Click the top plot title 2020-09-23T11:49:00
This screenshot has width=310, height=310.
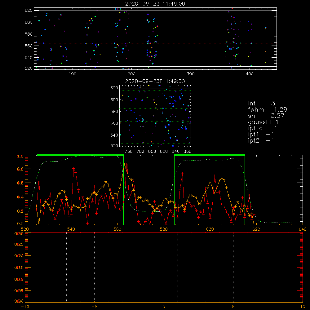pyautogui.click(x=155, y=4)
